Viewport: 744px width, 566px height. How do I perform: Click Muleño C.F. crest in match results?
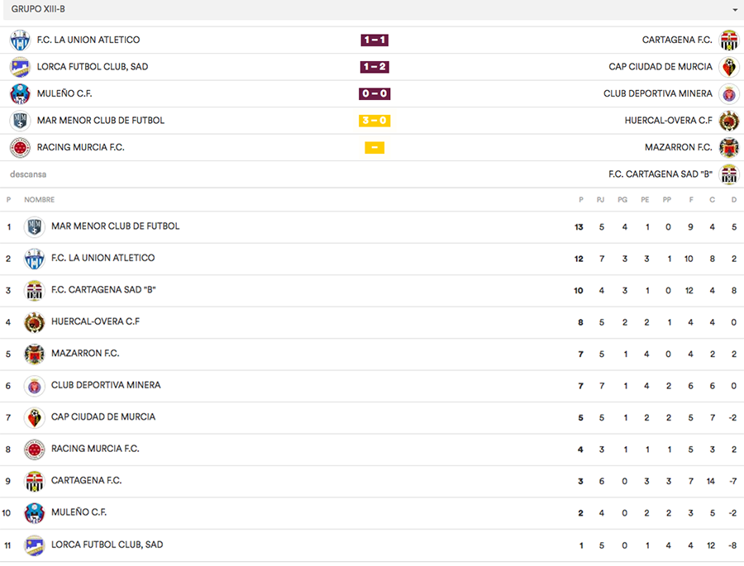click(20, 93)
